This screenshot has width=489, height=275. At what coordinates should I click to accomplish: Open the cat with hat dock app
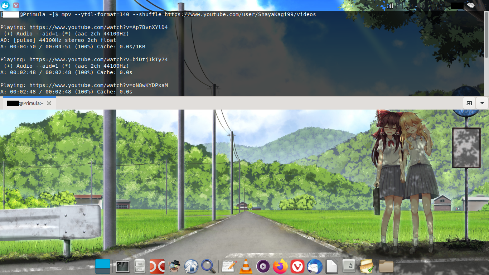click(175, 266)
